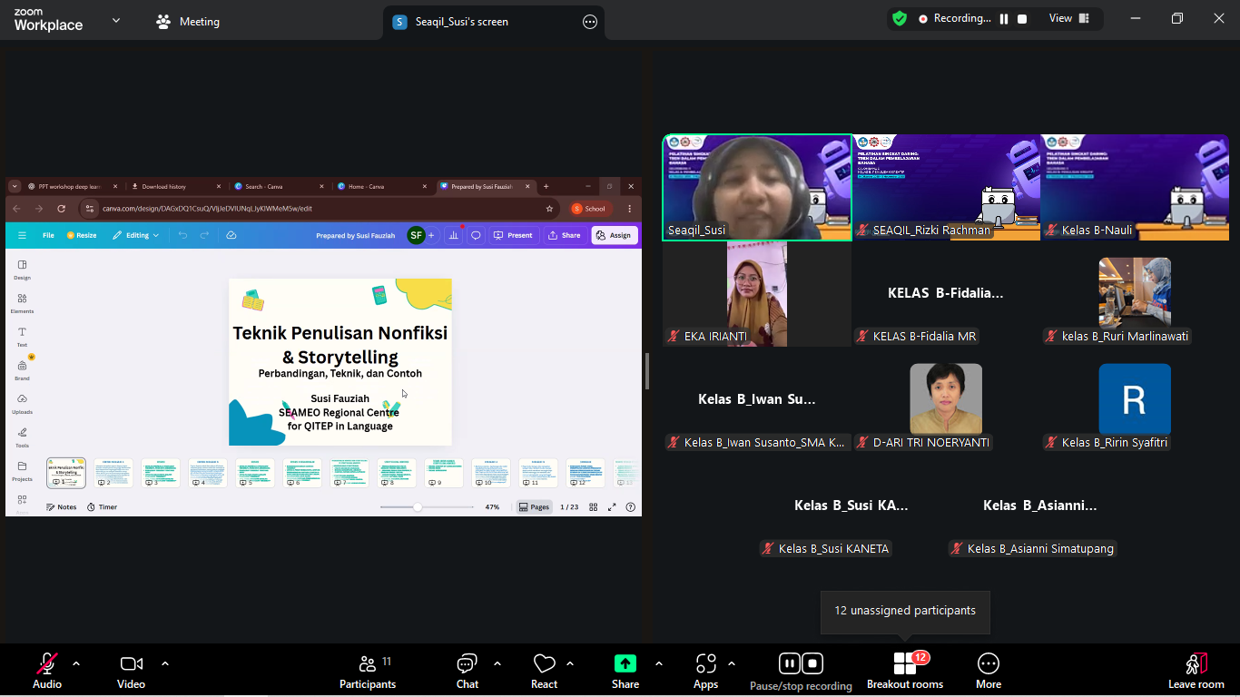Open the Zoom Workplace dropdown chevron
This screenshot has height=697, width=1240.
(x=116, y=20)
